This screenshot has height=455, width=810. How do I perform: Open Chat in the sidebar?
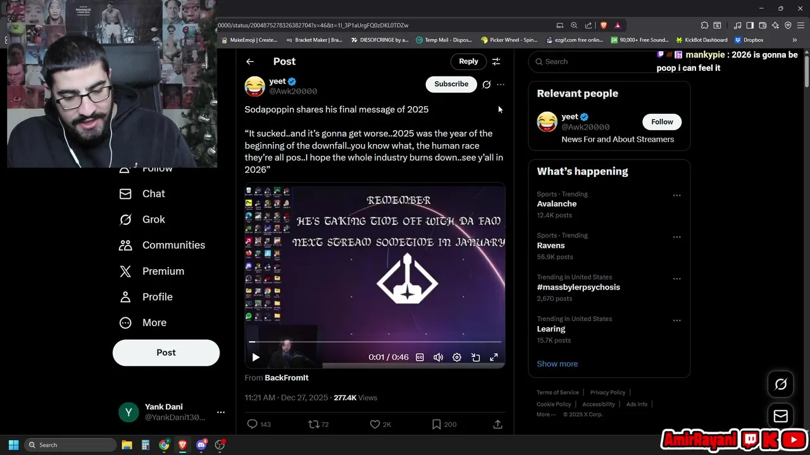click(143, 194)
